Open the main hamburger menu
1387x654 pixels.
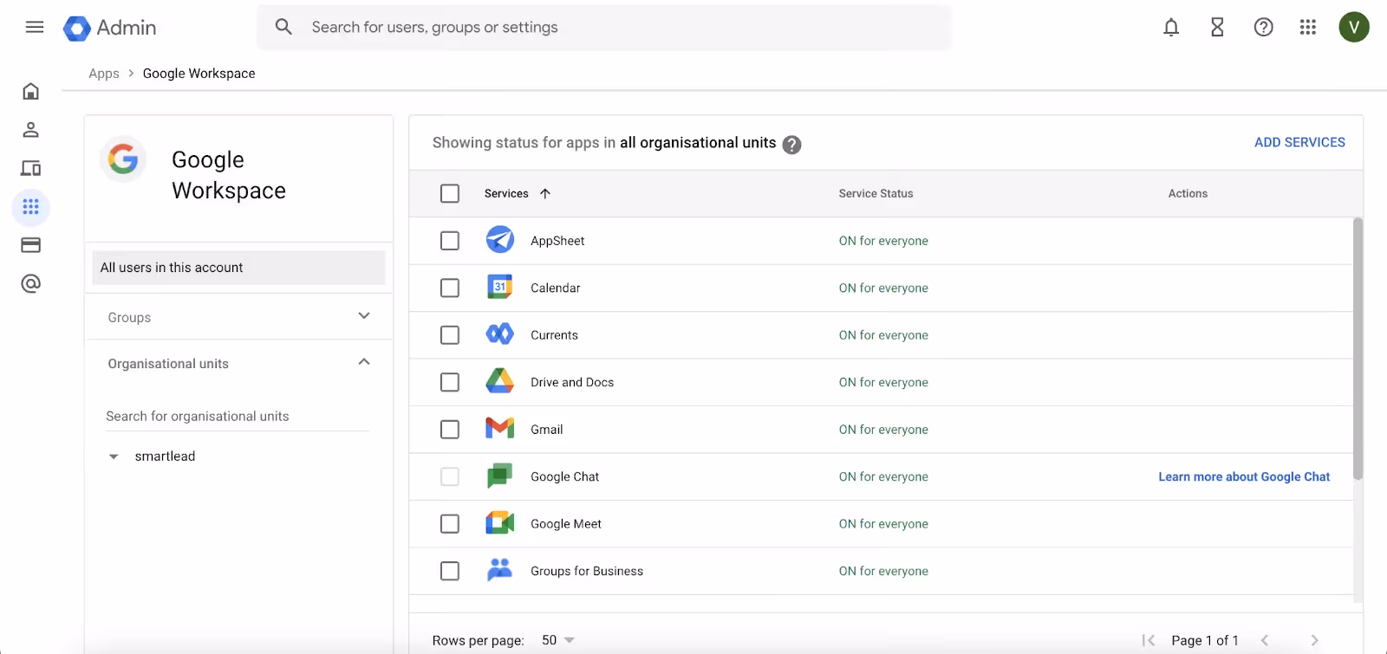tap(35, 27)
